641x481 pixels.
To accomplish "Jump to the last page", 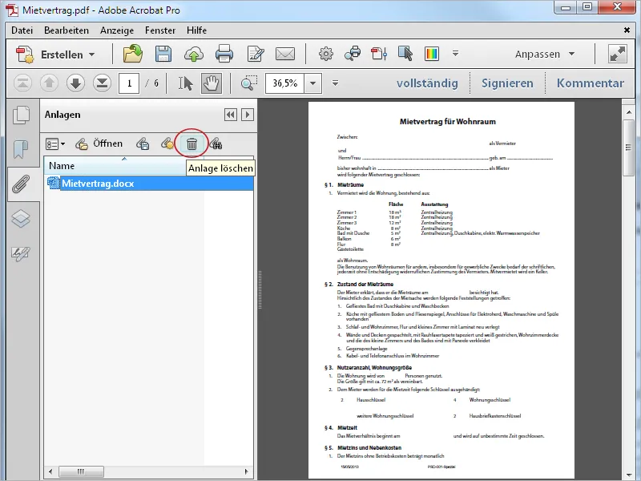I will 102,83.
